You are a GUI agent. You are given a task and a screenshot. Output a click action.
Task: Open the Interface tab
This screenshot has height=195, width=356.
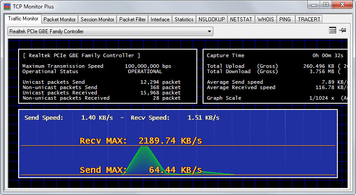point(160,19)
